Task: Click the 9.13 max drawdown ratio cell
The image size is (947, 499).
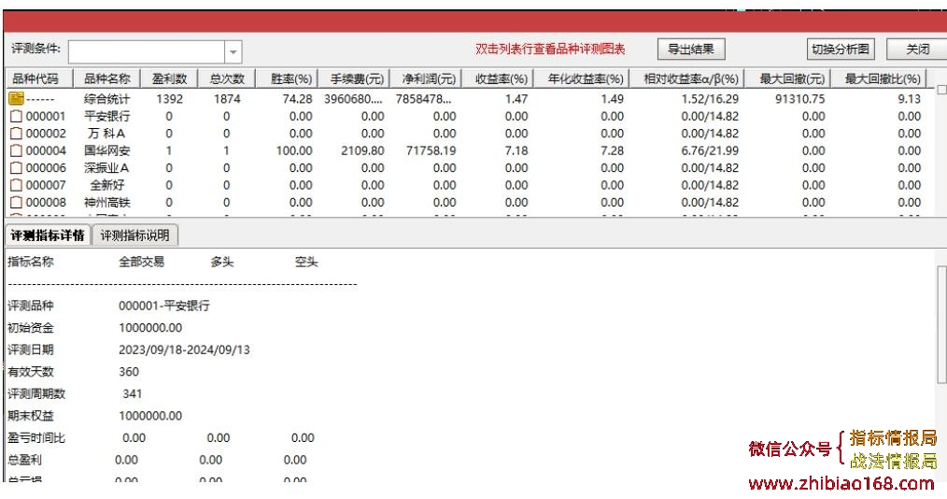Action: click(x=909, y=98)
